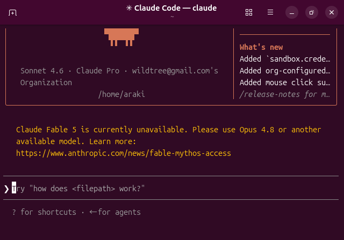Click the Sonnet 4.6 model label

42,71
